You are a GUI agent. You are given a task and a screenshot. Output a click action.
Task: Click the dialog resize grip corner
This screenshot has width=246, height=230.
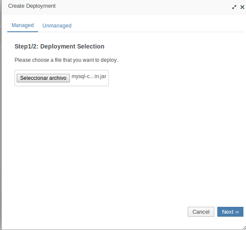coord(244,228)
